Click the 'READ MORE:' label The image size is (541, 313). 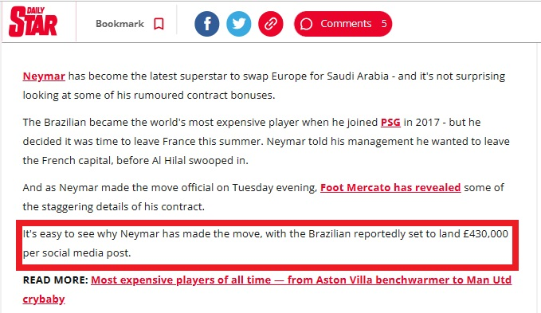56,280
